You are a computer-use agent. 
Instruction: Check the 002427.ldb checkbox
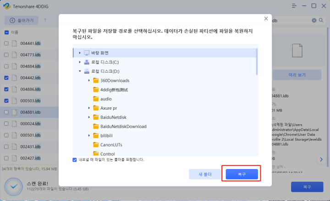coord(6,158)
